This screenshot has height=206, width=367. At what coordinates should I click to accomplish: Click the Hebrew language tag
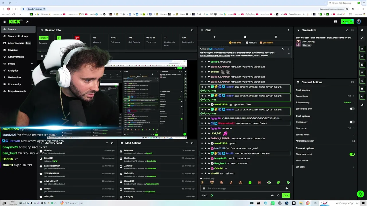(x=307, y=45)
